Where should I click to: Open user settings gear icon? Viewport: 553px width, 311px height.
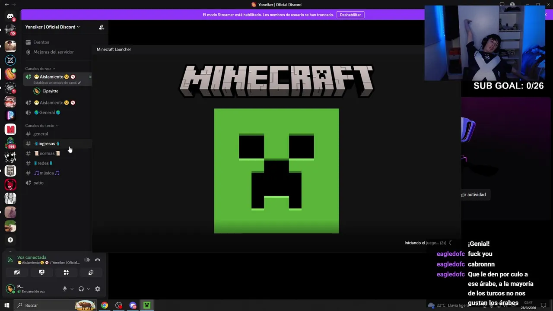pyautogui.click(x=98, y=289)
